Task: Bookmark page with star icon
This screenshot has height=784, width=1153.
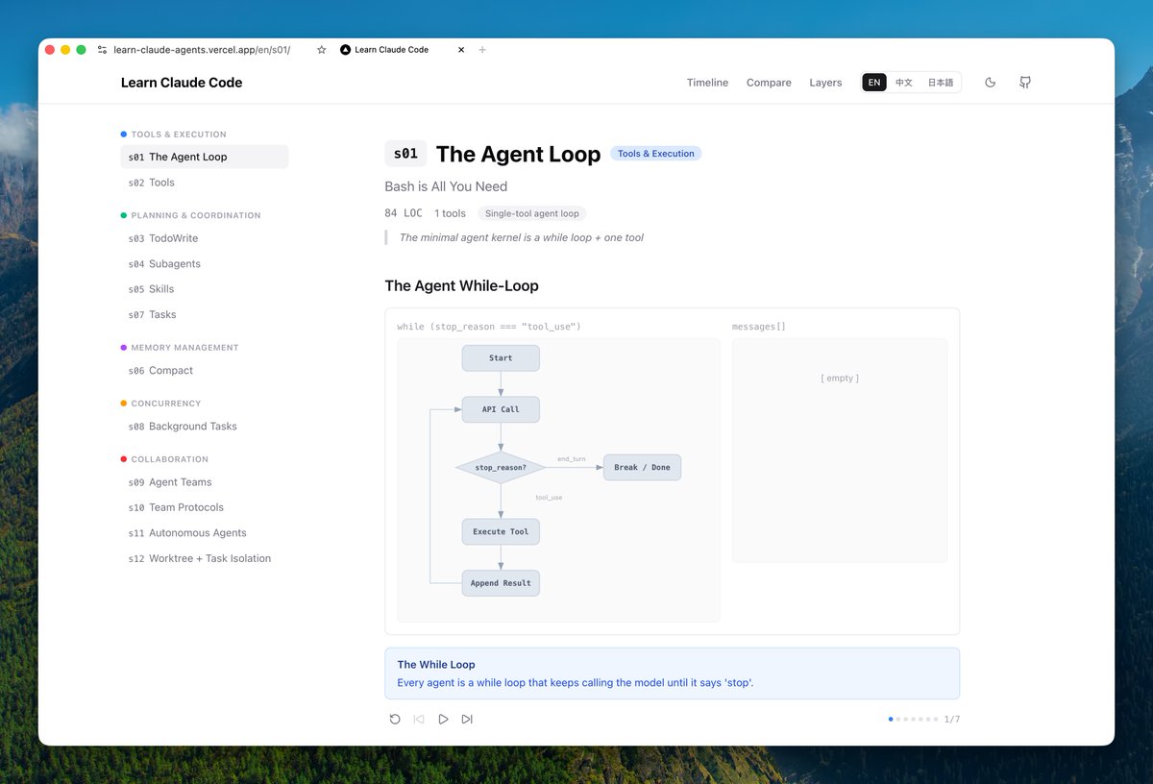Action: point(322,50)
